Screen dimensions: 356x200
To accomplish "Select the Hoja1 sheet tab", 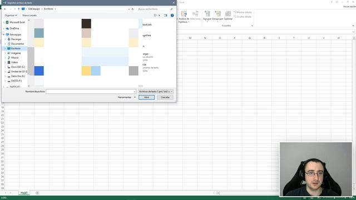I will coord(24,193).
